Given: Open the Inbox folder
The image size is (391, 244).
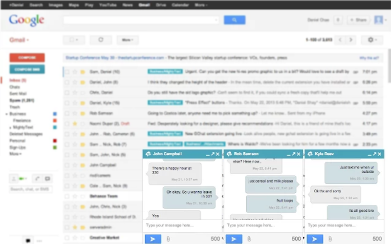Looking at the screenshot, I should (18, 80).
